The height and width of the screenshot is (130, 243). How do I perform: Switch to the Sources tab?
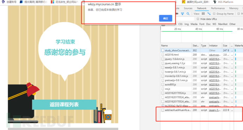(x=188, y=8)
